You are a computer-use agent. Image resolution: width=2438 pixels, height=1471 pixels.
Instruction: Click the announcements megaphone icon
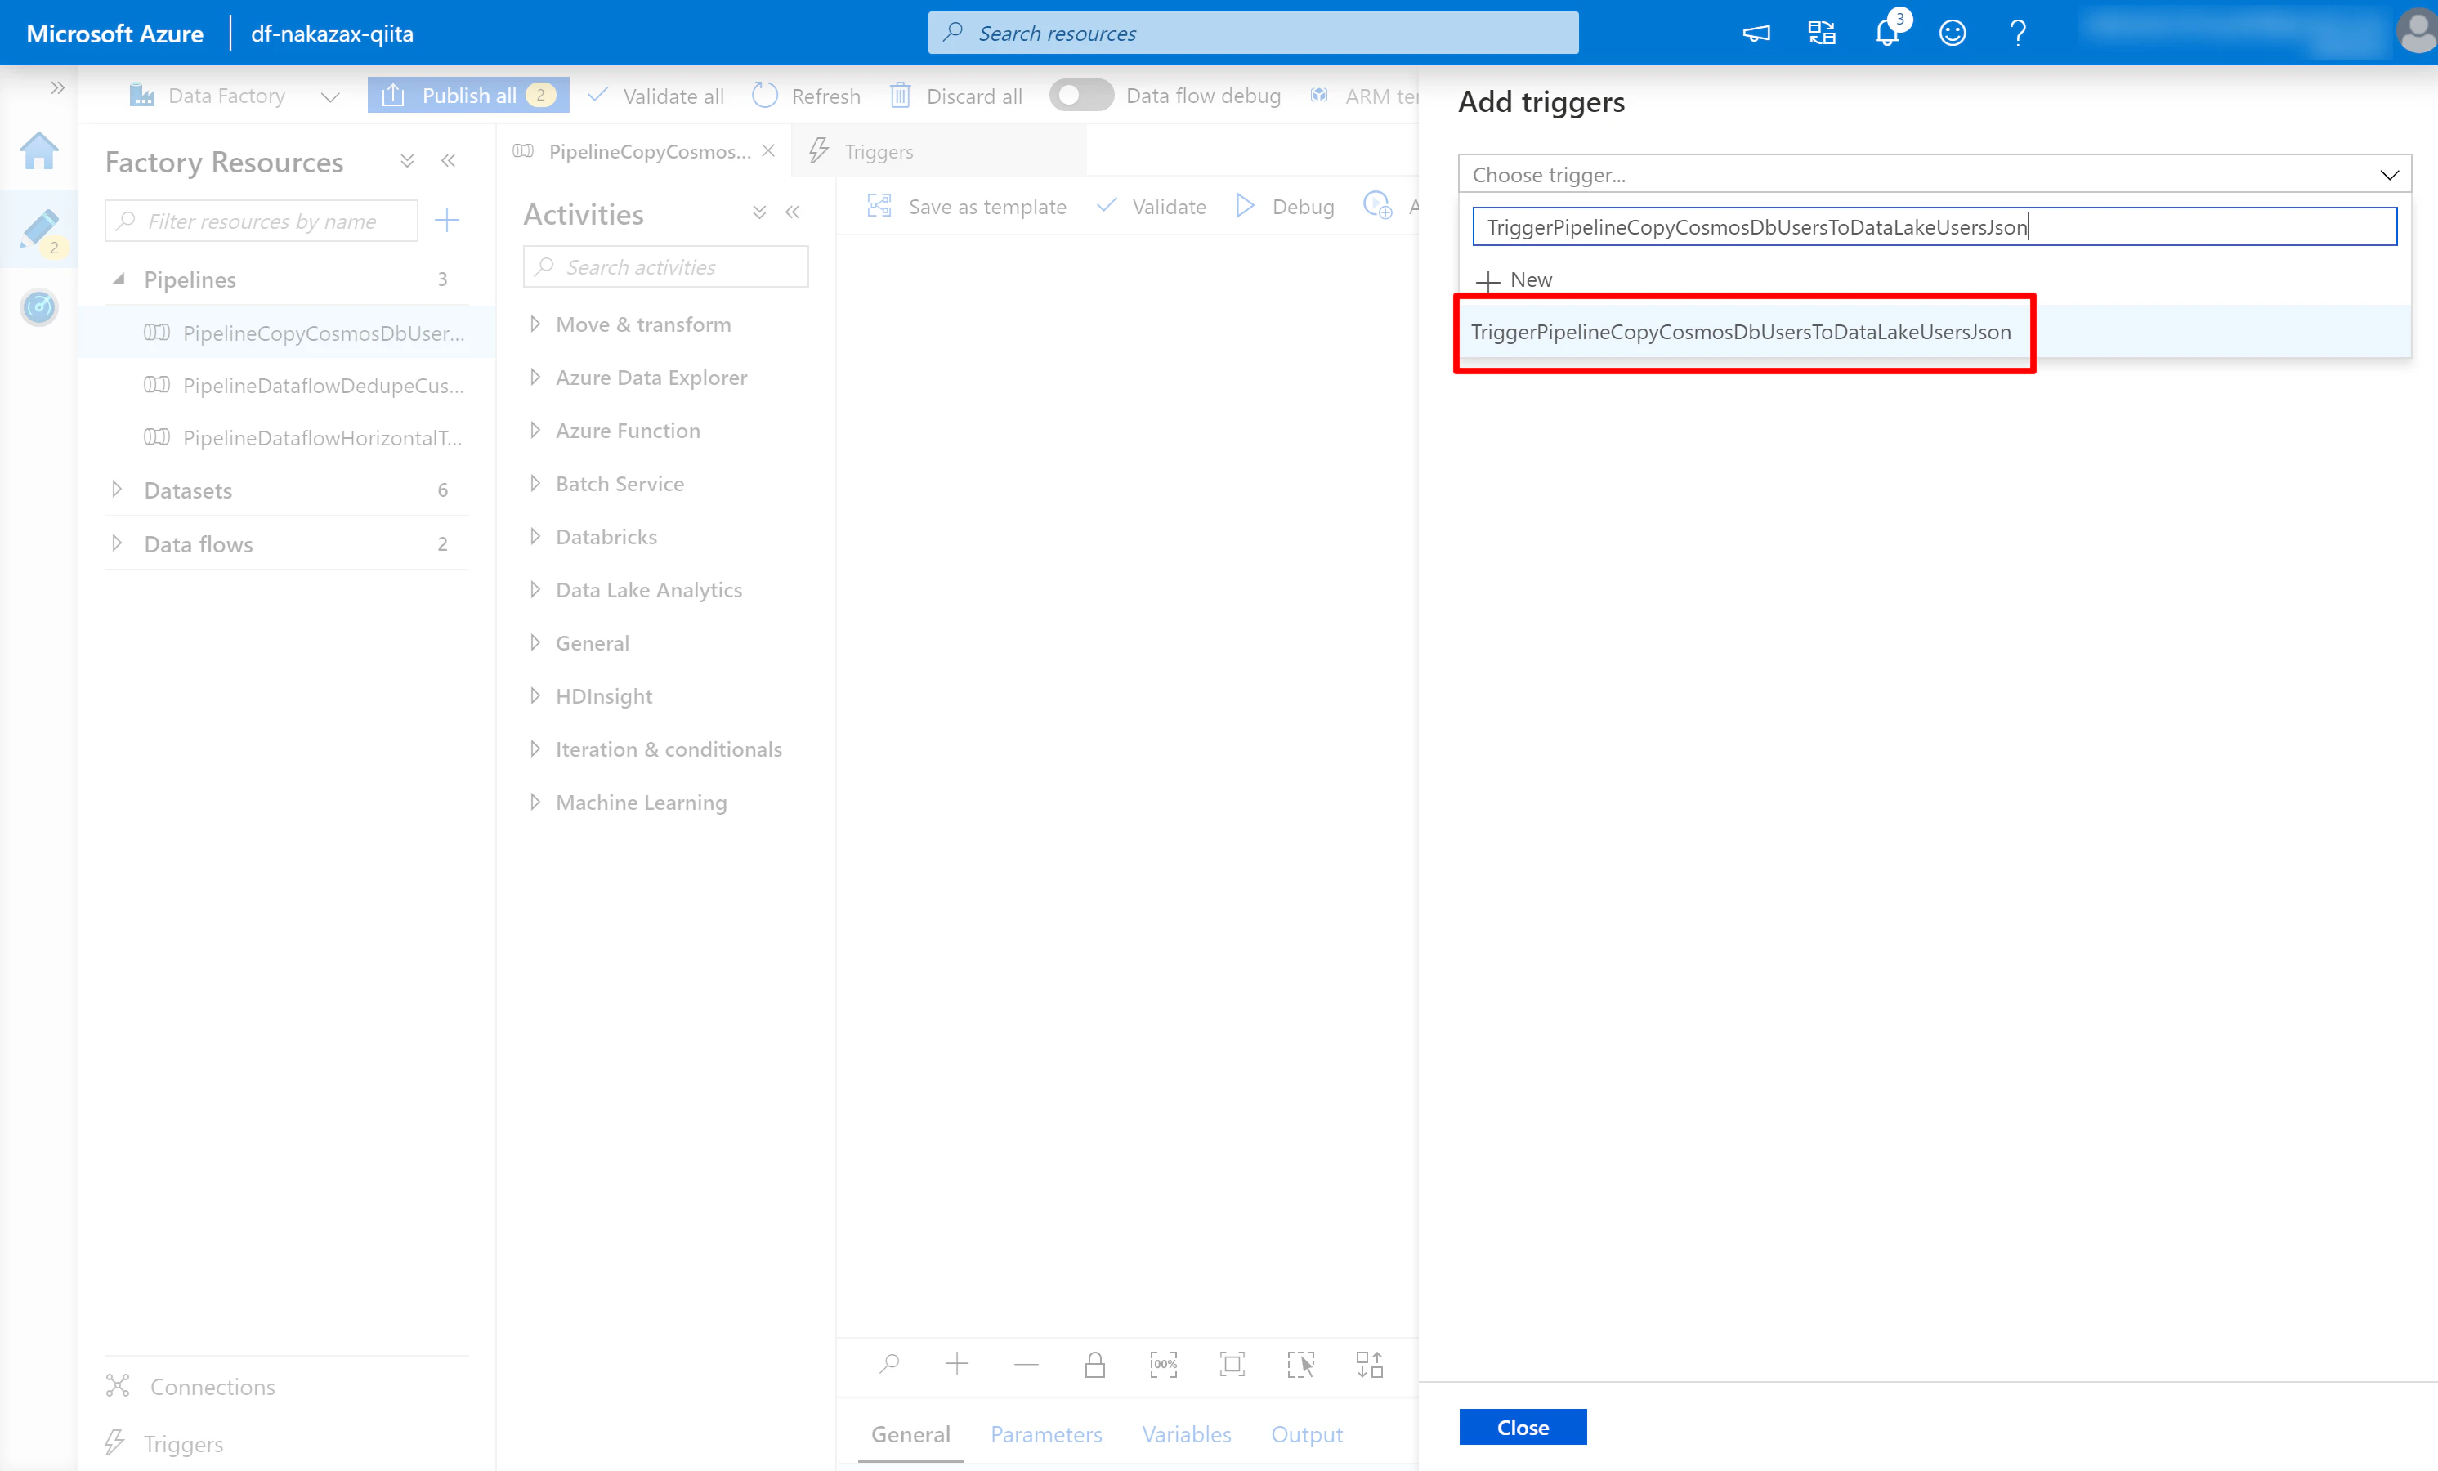click(1756, 34)
